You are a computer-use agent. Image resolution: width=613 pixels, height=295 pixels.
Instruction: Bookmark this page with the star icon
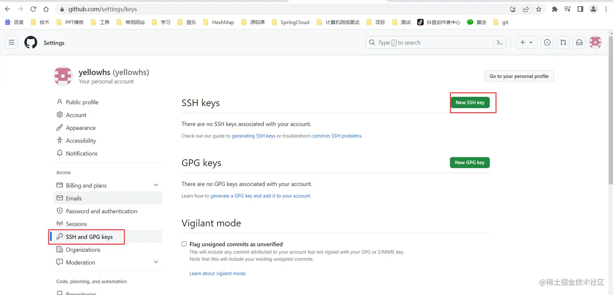539,9
